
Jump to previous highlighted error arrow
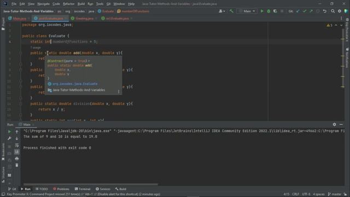pos(336,25)
